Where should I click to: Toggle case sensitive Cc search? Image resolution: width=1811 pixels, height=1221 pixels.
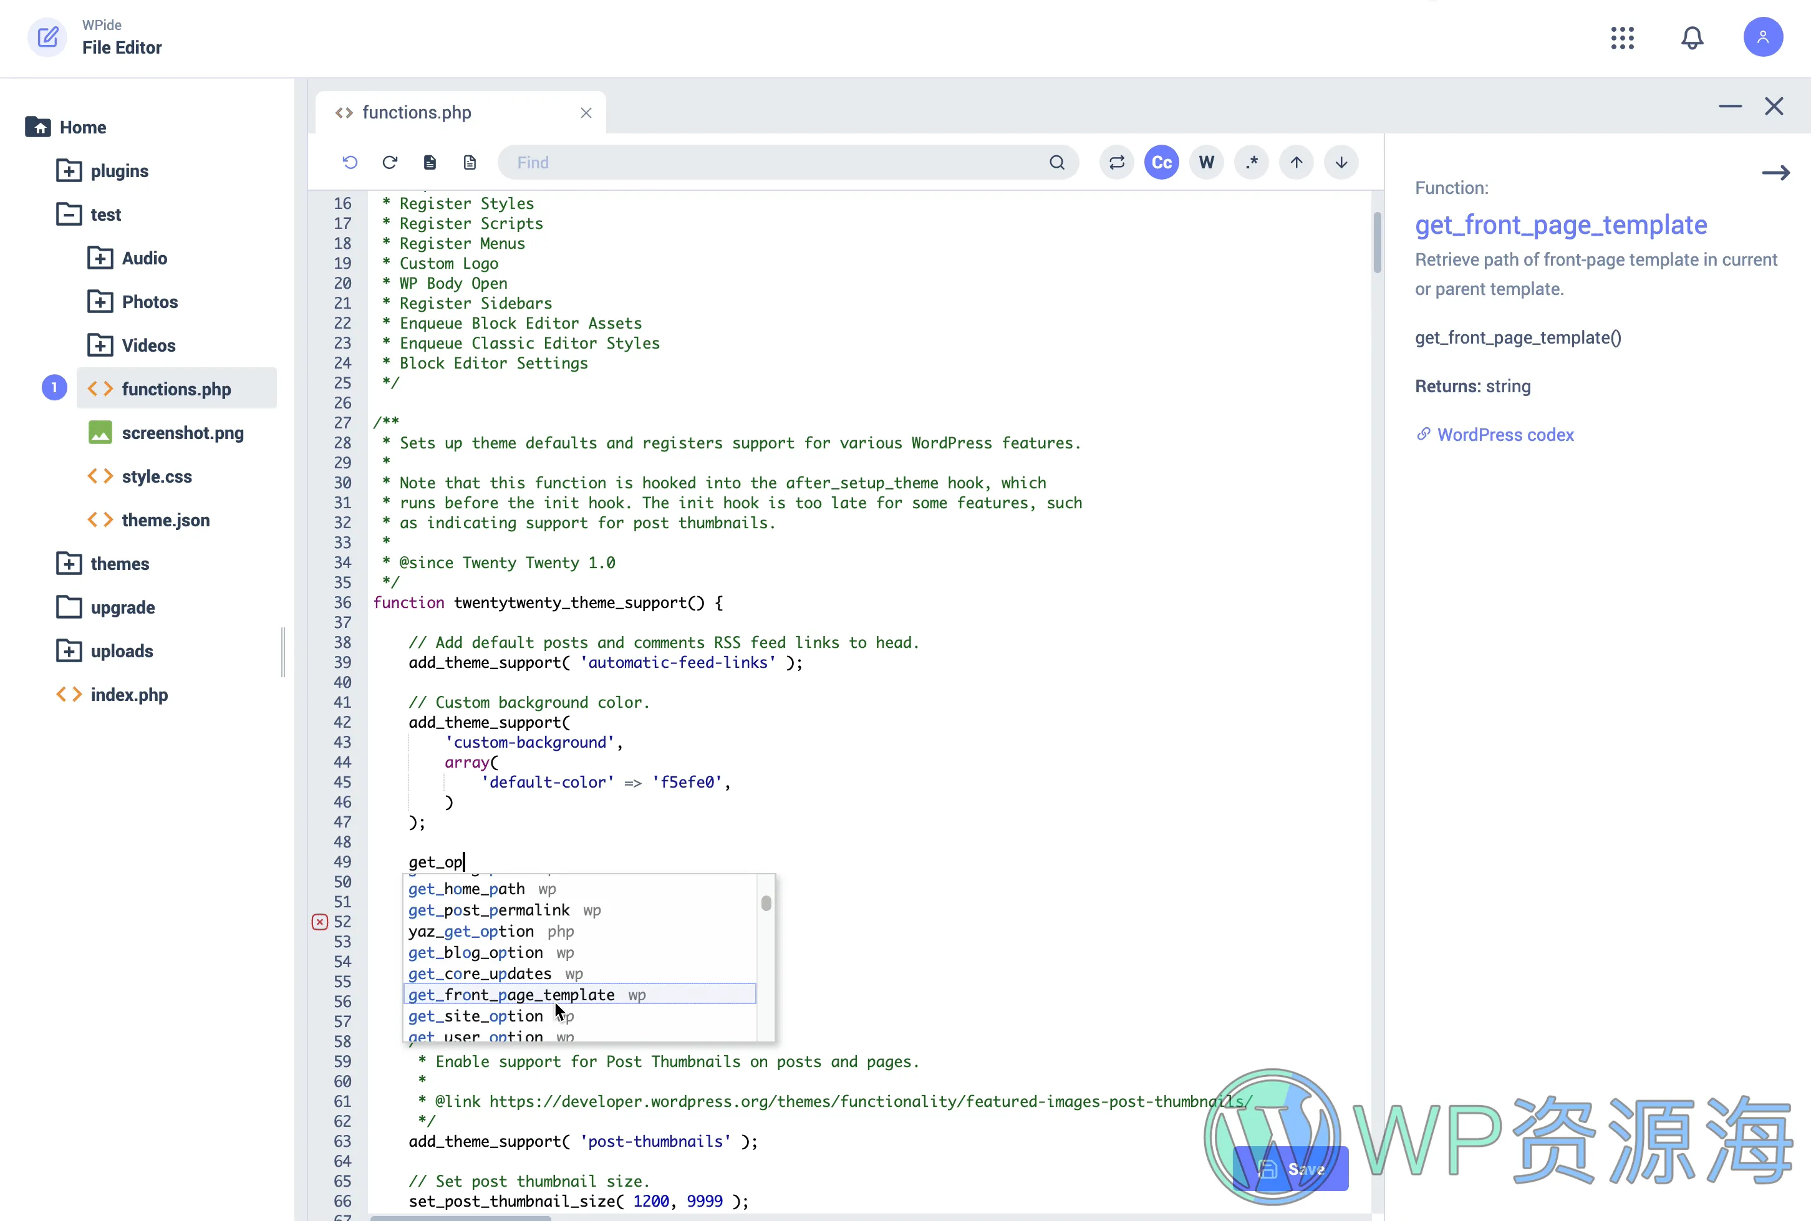click(1161, 162)
